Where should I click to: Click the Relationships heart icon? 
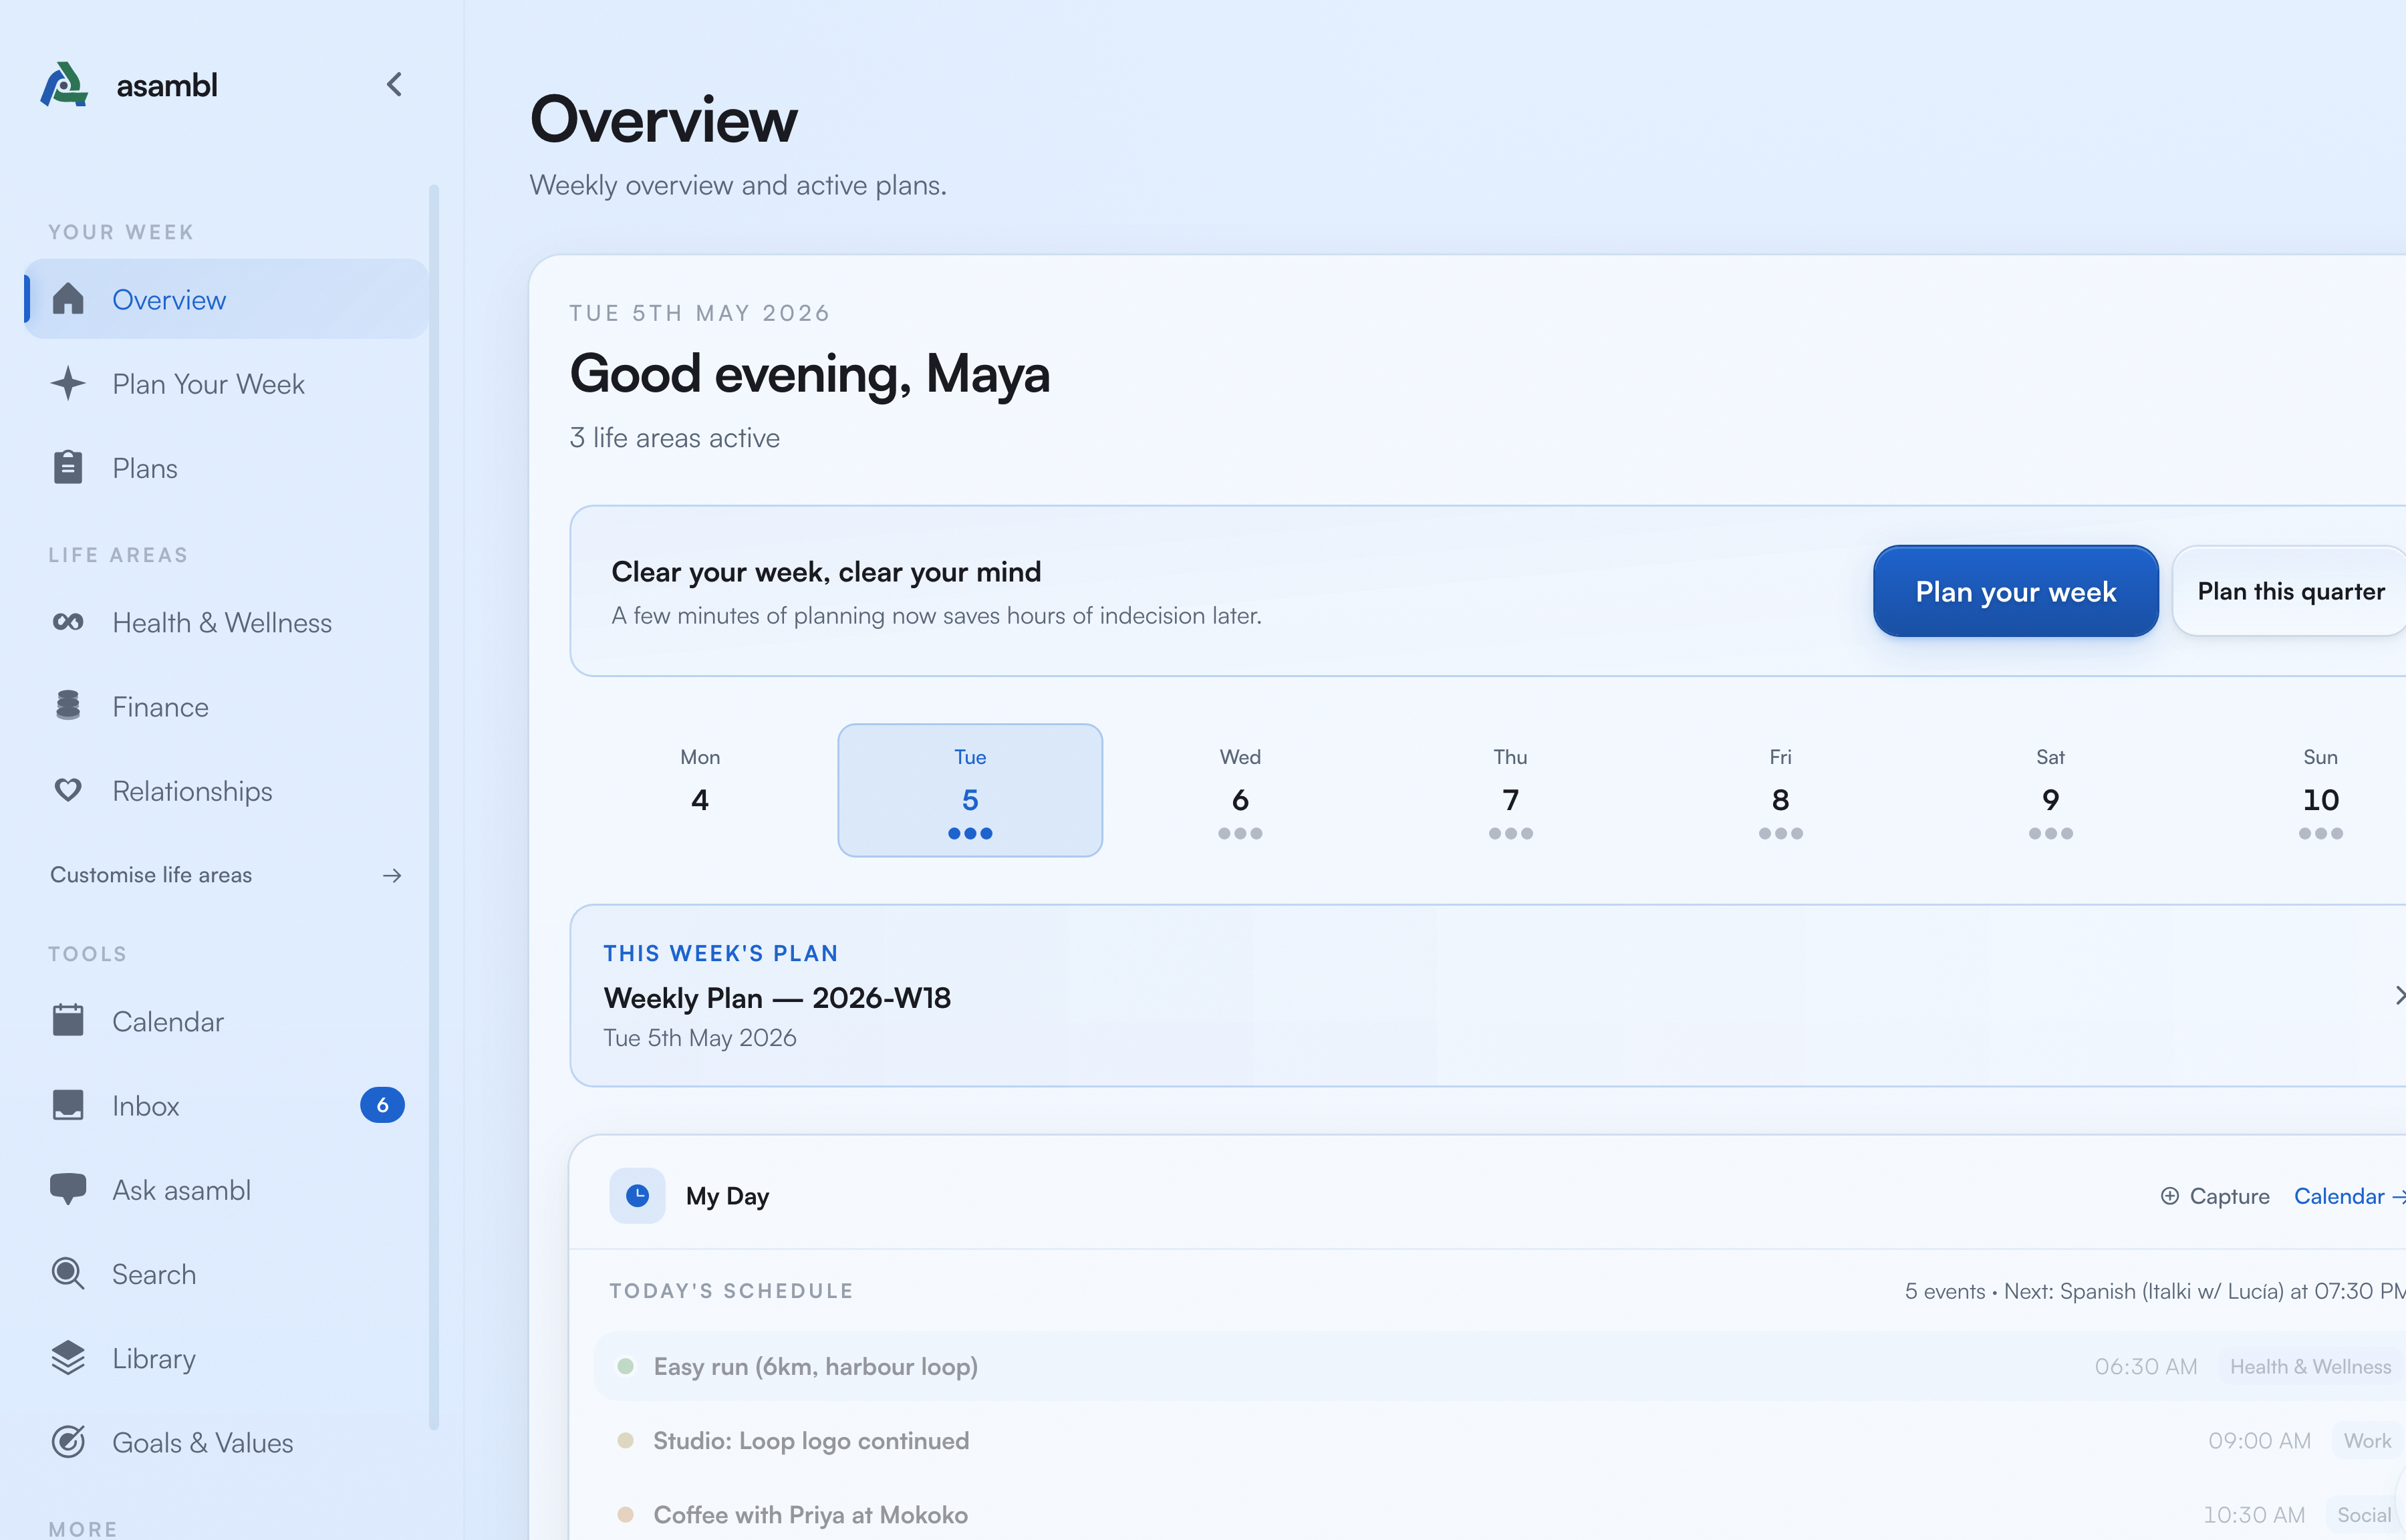click(68, 790)
